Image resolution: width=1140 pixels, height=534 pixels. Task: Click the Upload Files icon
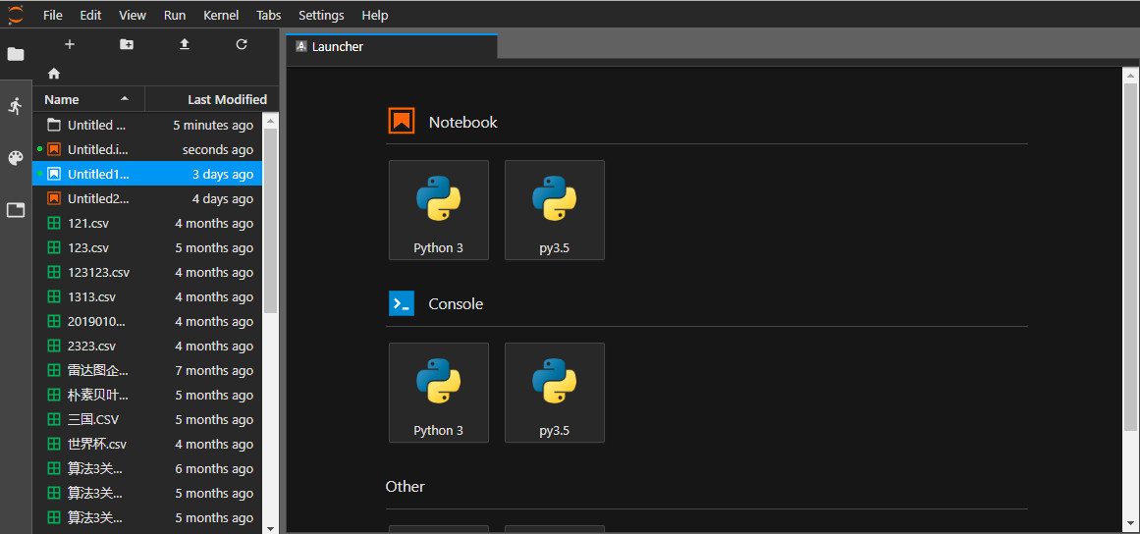coord(184,44)
